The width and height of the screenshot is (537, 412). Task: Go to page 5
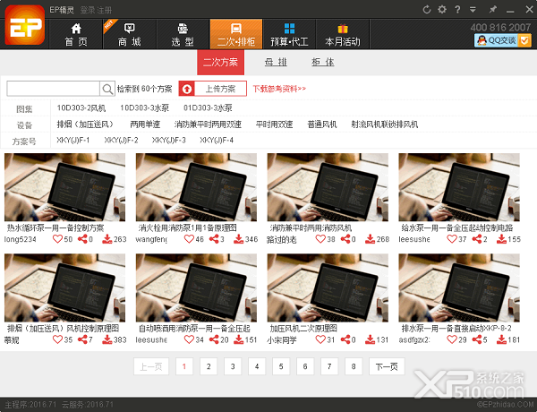[281, 366]
